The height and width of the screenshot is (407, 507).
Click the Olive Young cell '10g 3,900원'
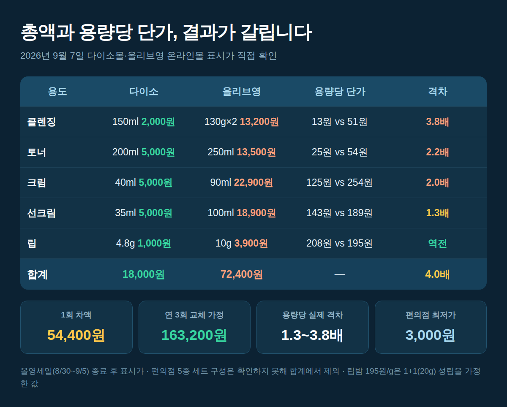click(x=242, y=244)
